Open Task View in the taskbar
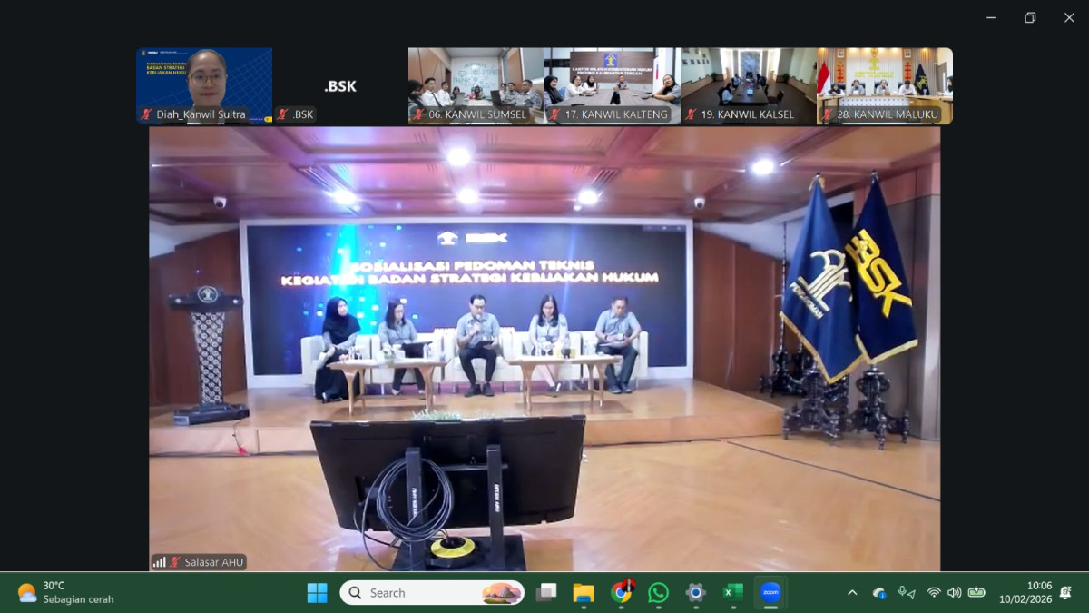1089x613 pixels. click(546, 593)
